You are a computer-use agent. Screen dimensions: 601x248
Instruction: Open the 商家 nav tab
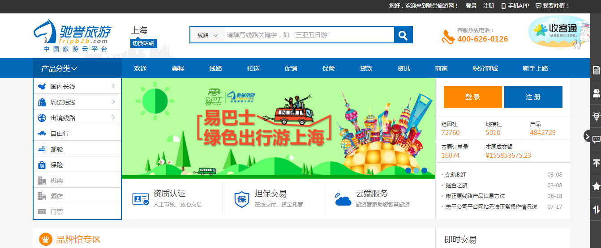442,68
